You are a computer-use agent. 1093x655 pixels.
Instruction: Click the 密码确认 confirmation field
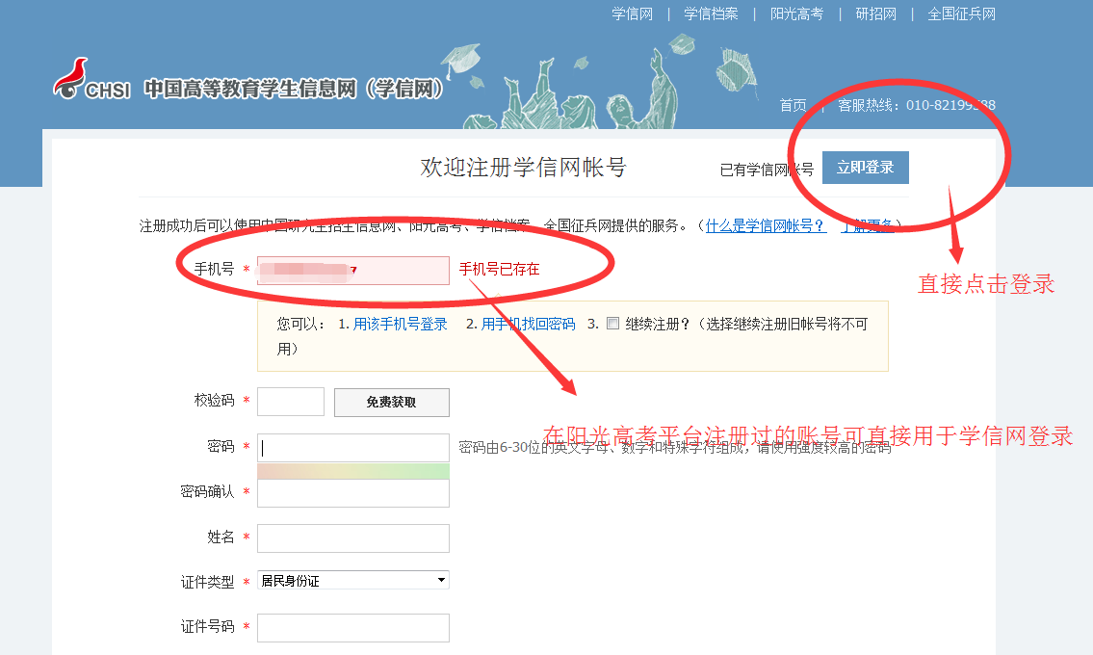(x=353, y=493)
